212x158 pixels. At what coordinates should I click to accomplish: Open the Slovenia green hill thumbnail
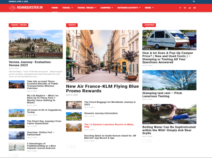74,116
